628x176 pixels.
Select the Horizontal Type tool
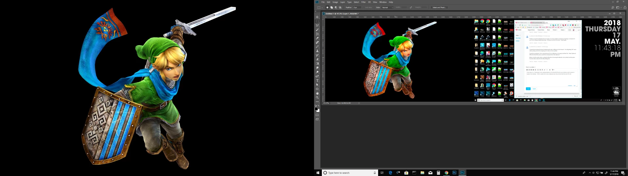tap(317, 81)
